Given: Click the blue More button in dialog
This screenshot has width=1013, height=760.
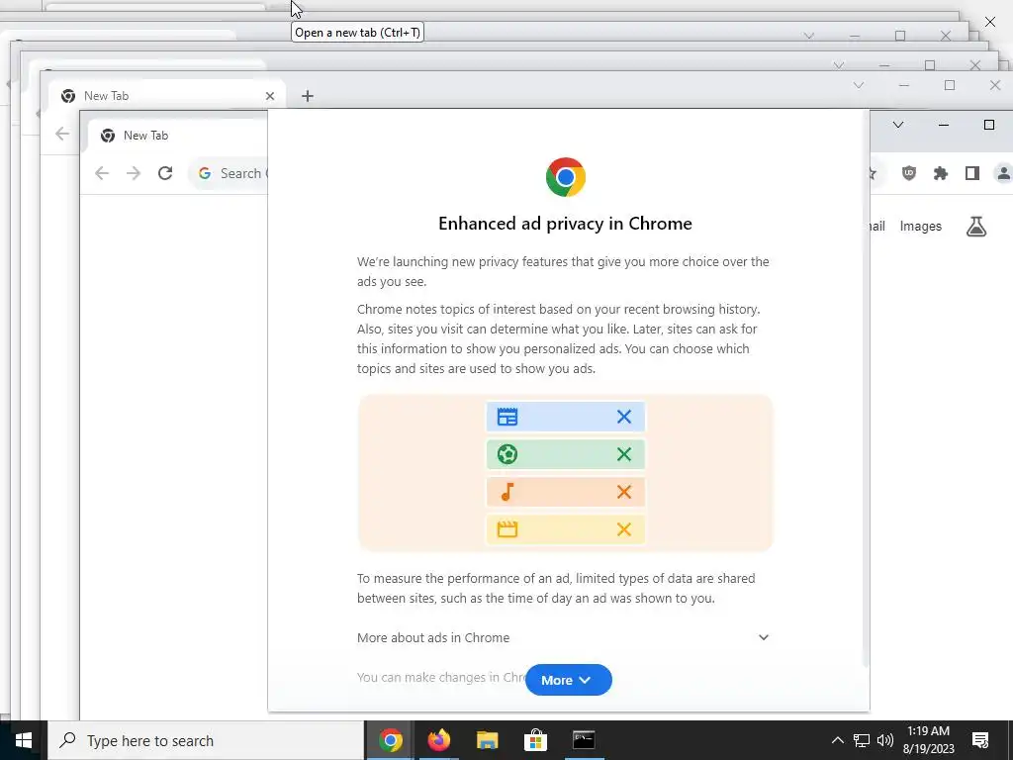Looking at the screenshot, I should (x=569, y=680).
